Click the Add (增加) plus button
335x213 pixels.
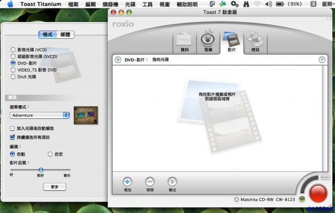click(127, 182)
